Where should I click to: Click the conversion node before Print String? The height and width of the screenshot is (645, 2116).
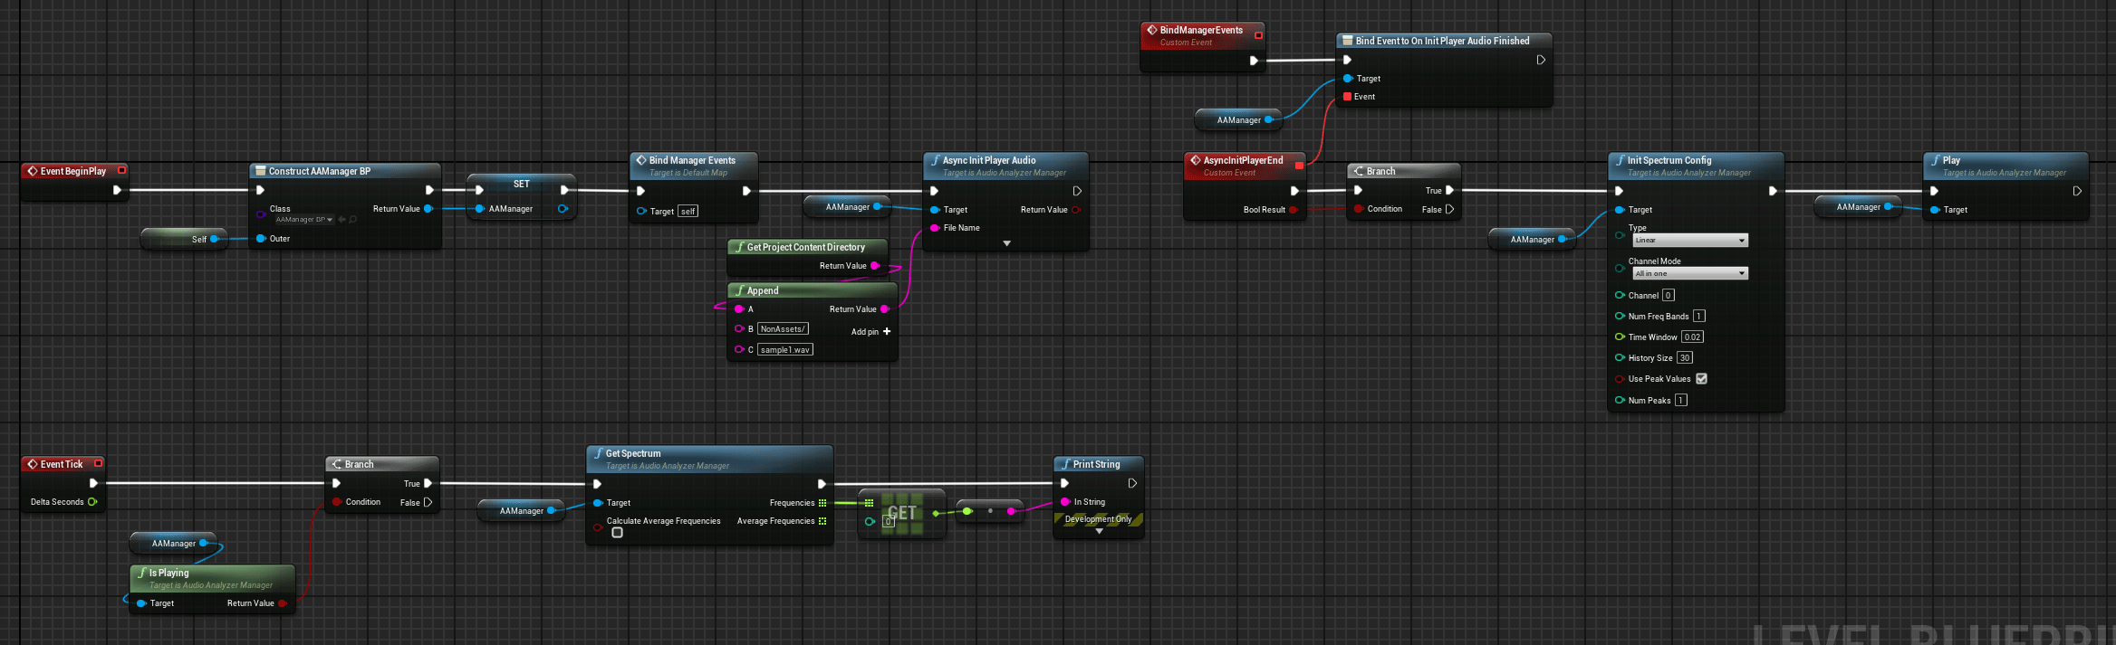click(989, 511)
